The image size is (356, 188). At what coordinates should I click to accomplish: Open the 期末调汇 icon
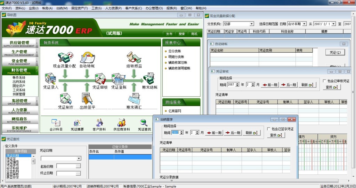pos(134,99)
